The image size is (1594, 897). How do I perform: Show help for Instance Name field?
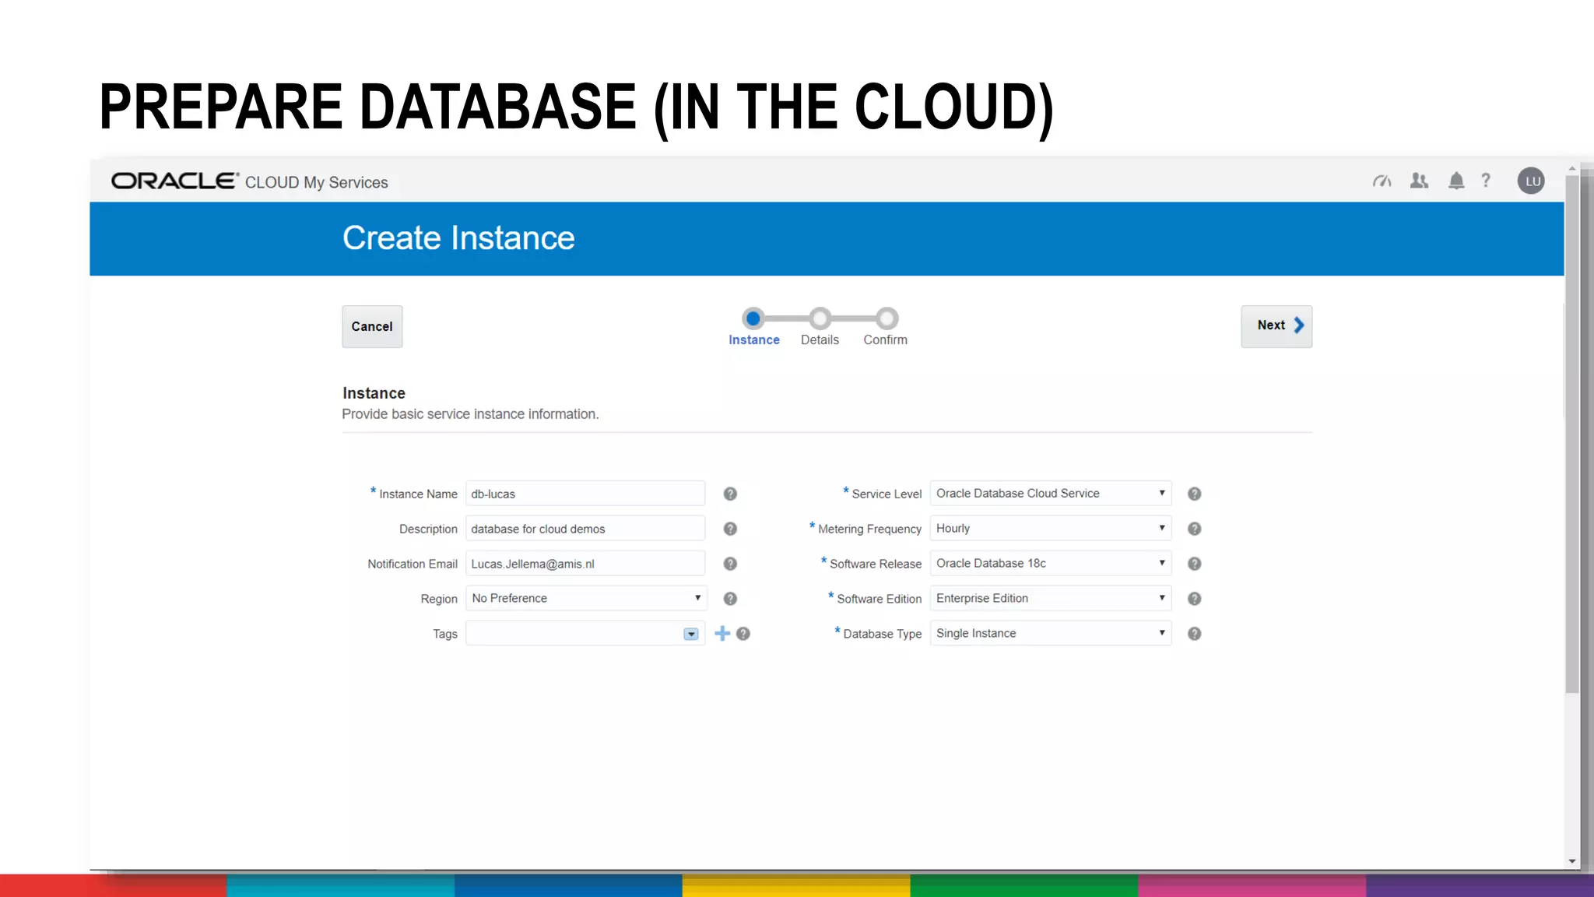[730, 494]
